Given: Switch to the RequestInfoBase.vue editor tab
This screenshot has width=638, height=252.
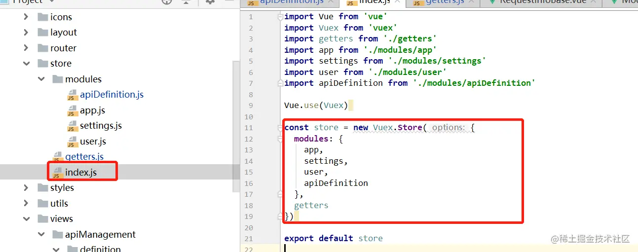Looking at the screenshot, I should point(541,2).
